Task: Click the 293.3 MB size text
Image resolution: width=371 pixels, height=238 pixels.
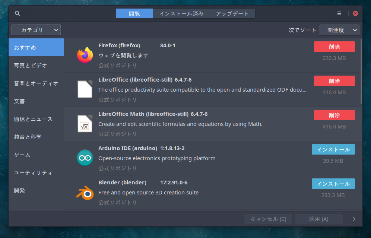Action: tap(333, 196)
